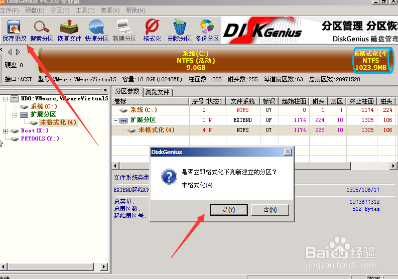Select 系统(C:) label in left tree
Screen dimensions: 398x279
pyautogui.click(x=44, y=106)
